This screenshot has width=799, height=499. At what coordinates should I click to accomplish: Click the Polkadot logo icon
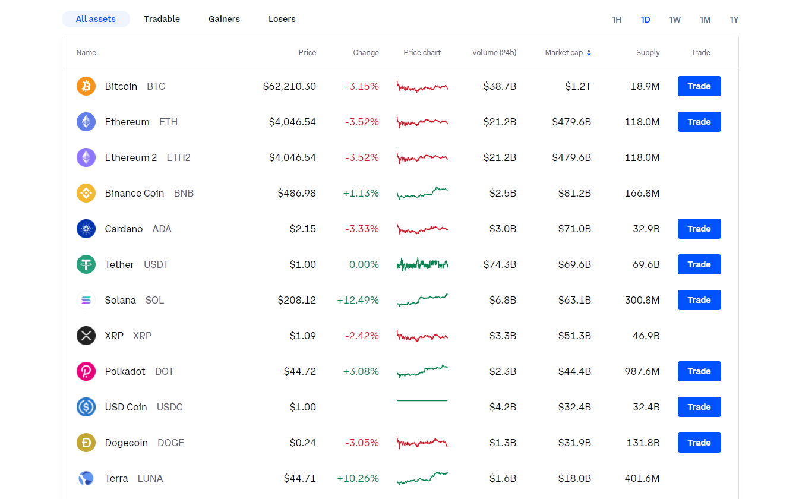pos(86,371)
